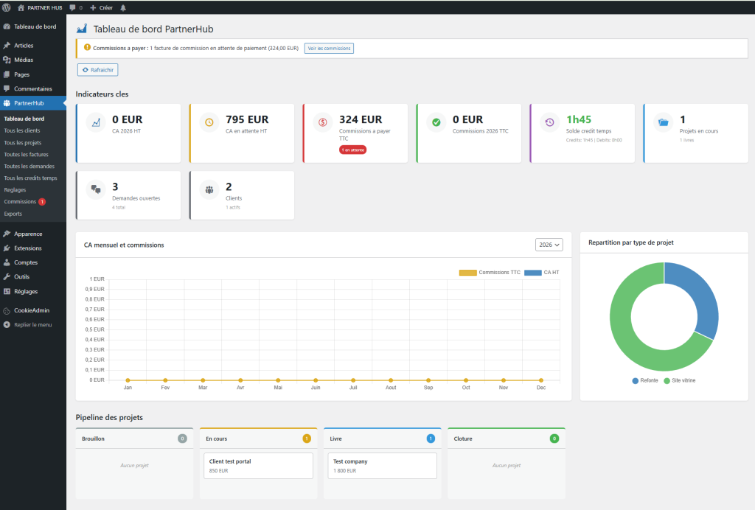755x510 pixels.
Task: Toggle Commissions TTC legend series
Action: 490,273
